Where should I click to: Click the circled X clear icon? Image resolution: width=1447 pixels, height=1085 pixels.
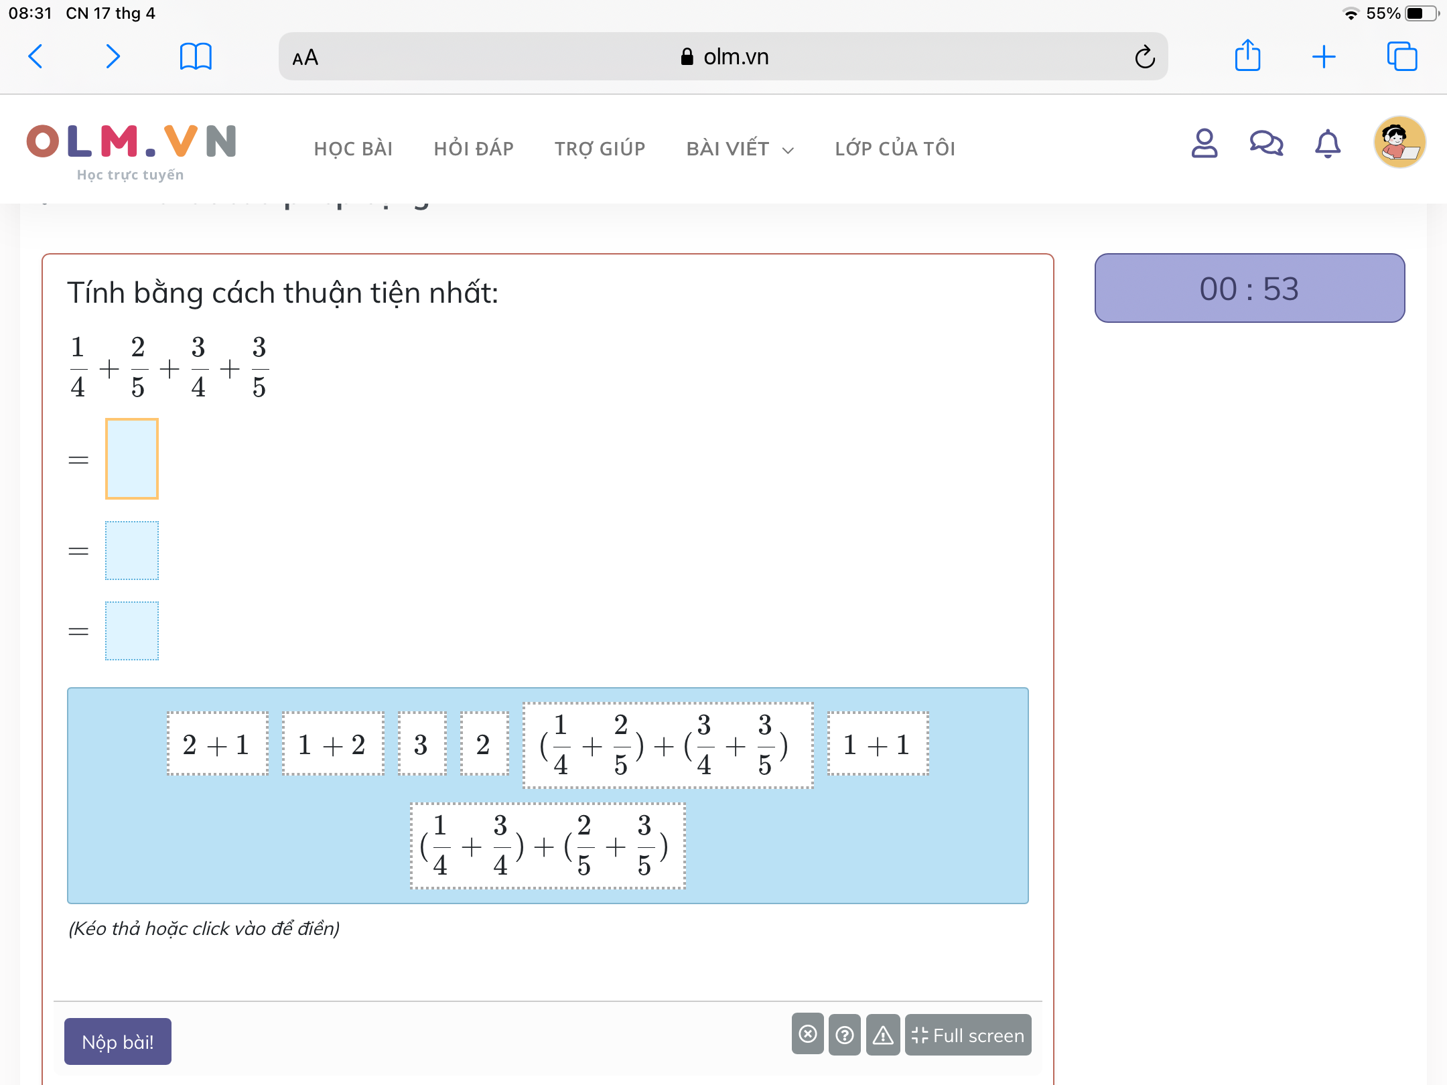[808, 1035]
